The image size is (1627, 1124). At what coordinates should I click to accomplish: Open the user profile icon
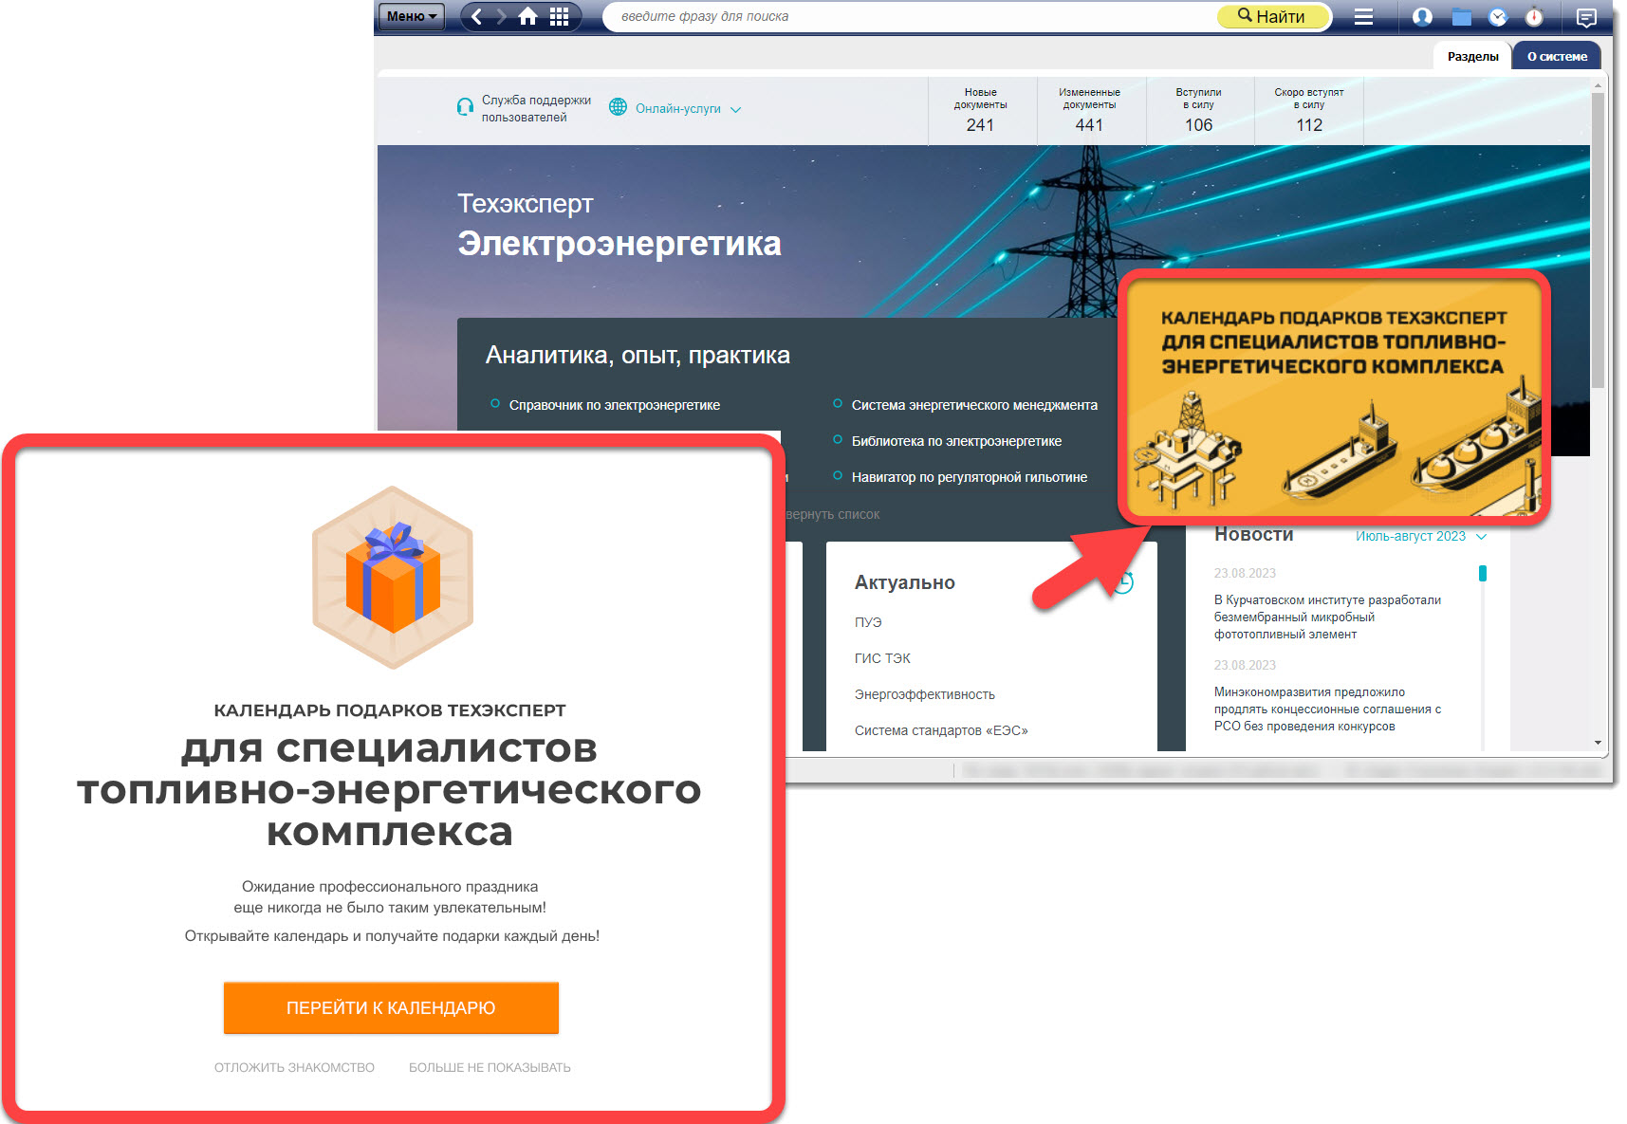coord(1422,16)
